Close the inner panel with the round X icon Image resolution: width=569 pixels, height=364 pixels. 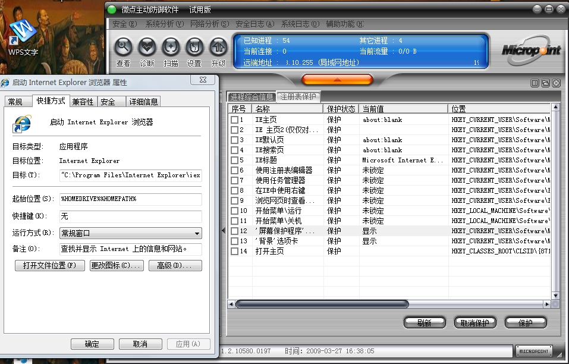click(557, 83)
